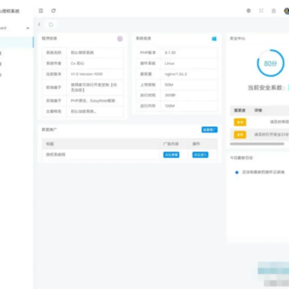This screenshot has height=289, width=289.
Task: Click the refresh icon in the top header
Action: (x=53, y=11)
